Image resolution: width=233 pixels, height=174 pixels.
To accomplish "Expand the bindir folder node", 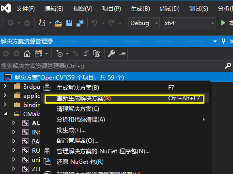I will point(5,105).
